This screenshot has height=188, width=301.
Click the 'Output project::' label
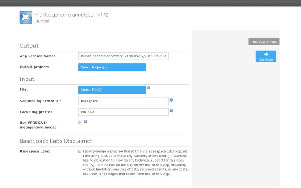click(x=35, y=67)
